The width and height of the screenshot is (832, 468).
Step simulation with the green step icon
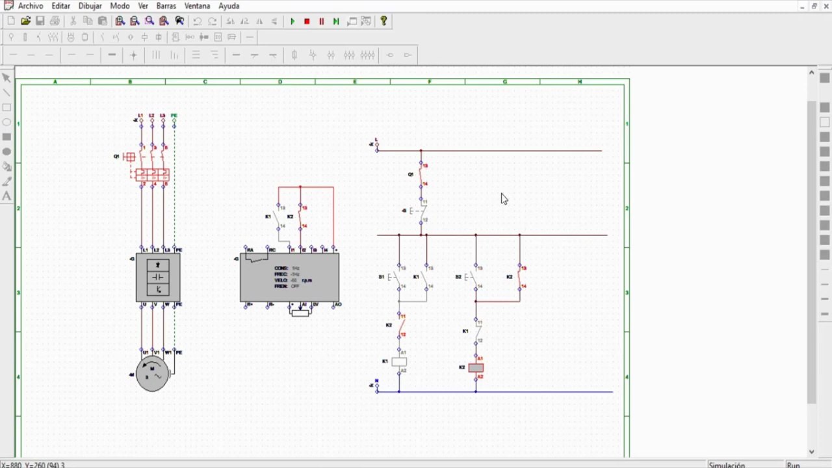(336, 21)
